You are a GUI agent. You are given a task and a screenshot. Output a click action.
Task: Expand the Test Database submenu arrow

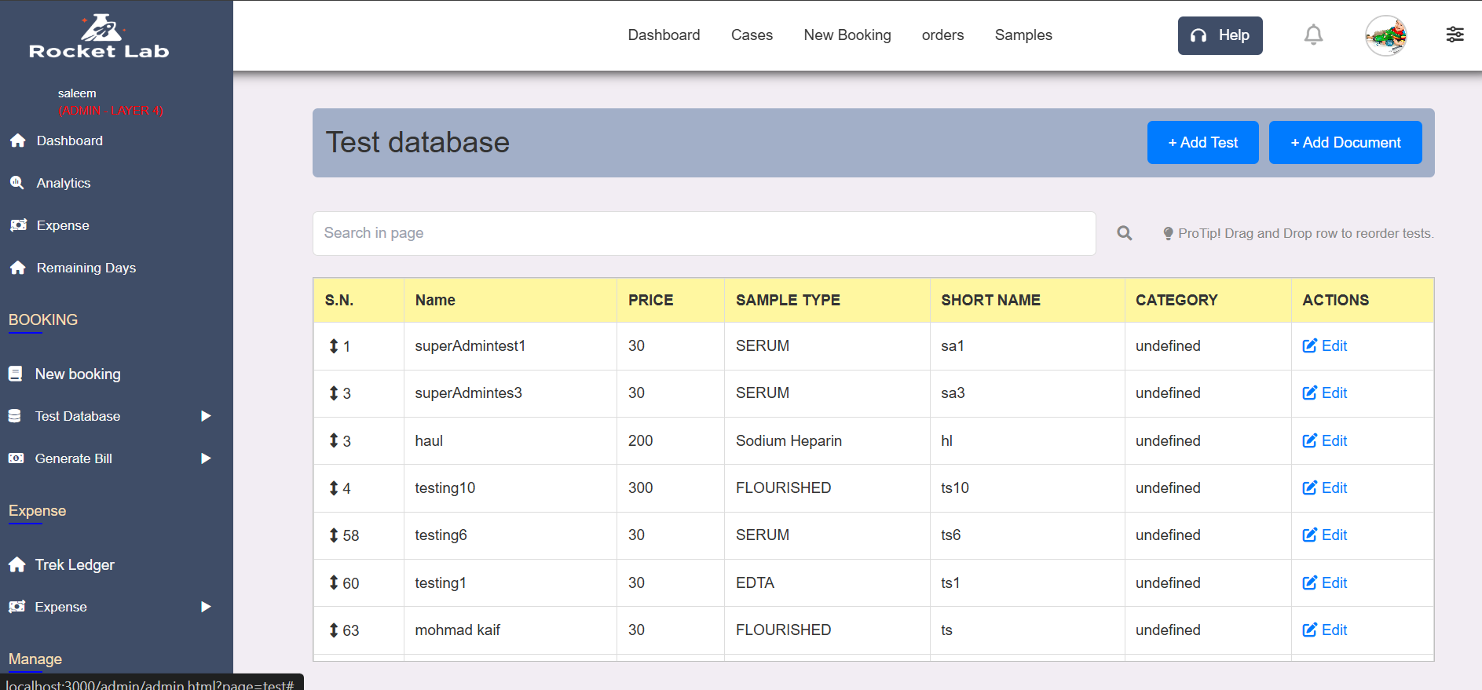206,416
